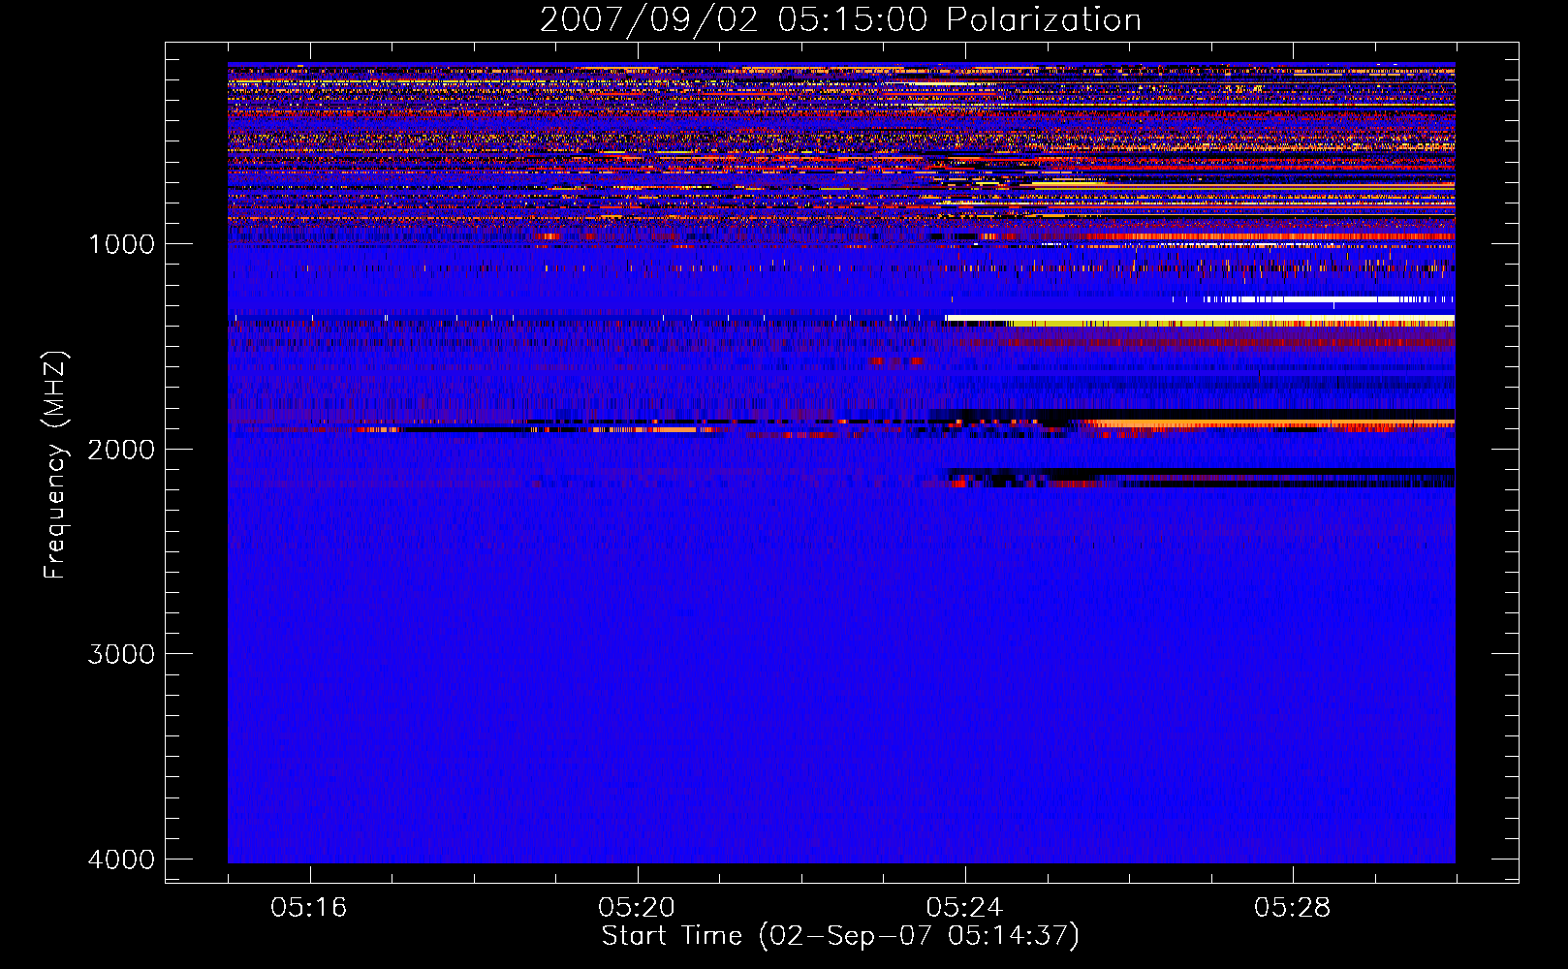
Task: Click the 3000 frequency tick label
Action: tap(121, 654)
